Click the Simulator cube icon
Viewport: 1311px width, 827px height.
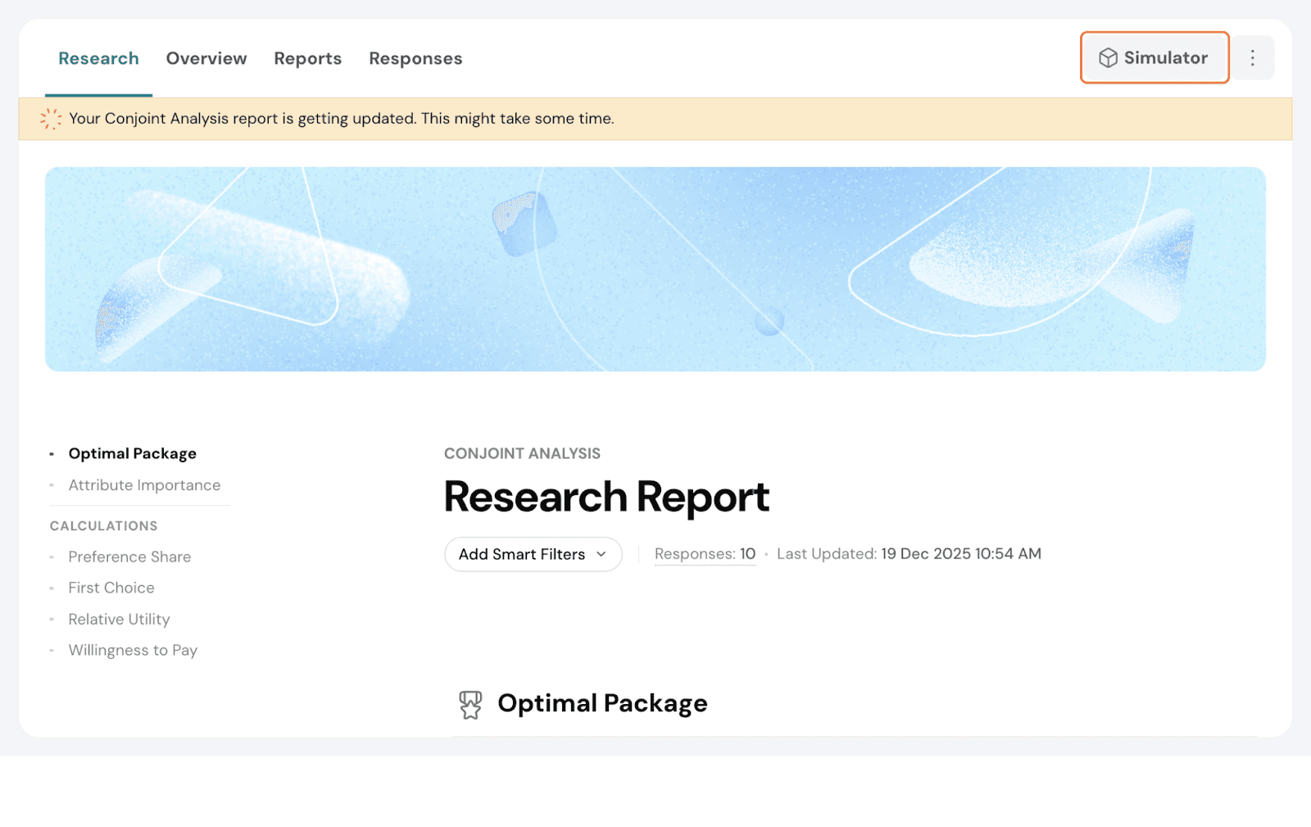(1108, 58)
